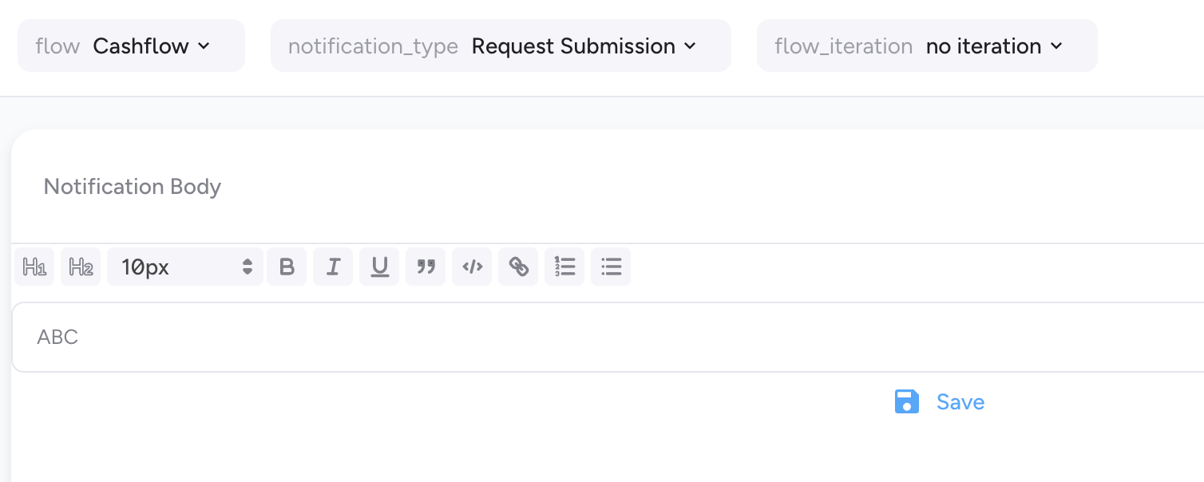Click the chevron next to Cashflow

pyautogui.click(x=204, y=46)
